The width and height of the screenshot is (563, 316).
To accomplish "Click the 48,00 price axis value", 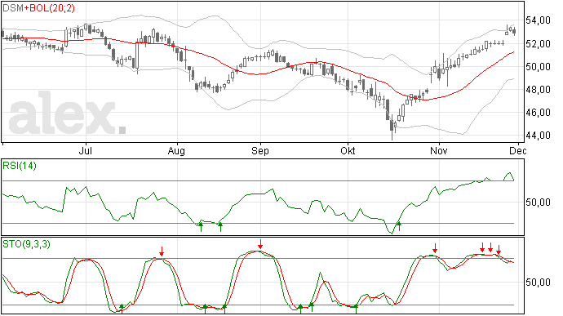I will pos(538,90).
